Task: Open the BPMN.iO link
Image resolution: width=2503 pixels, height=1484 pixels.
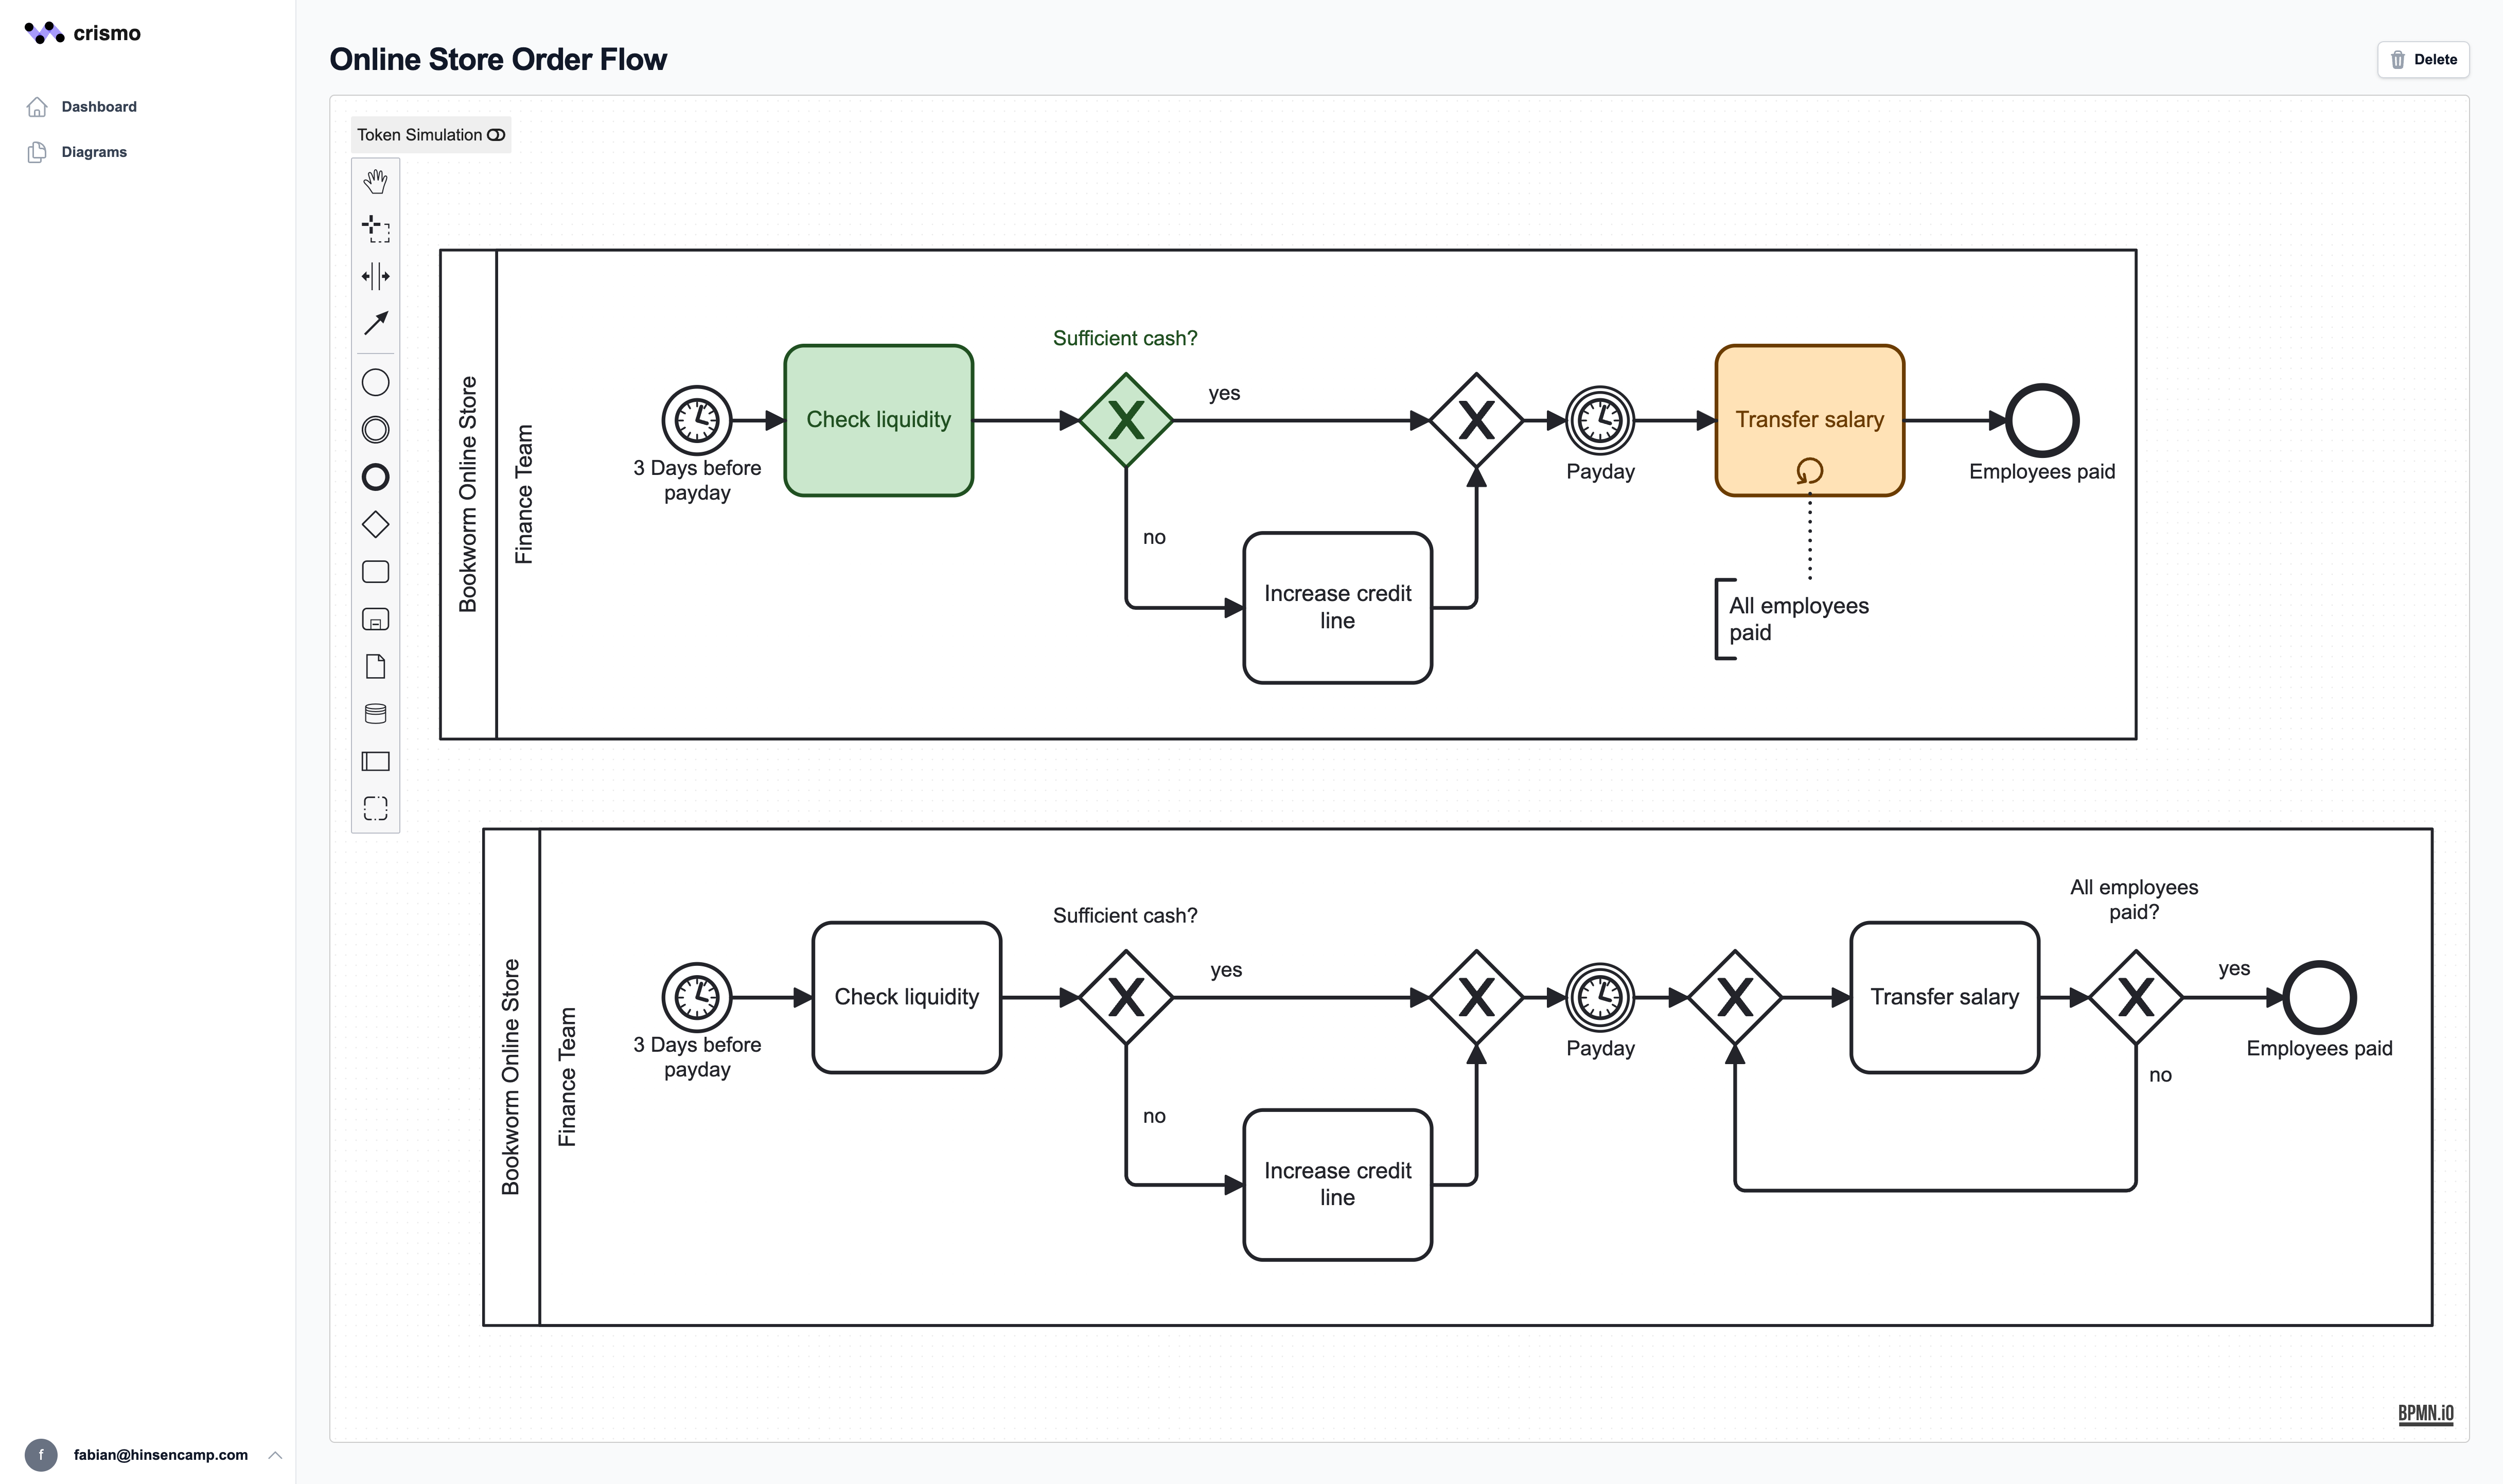Action: coord(2425,1414)
